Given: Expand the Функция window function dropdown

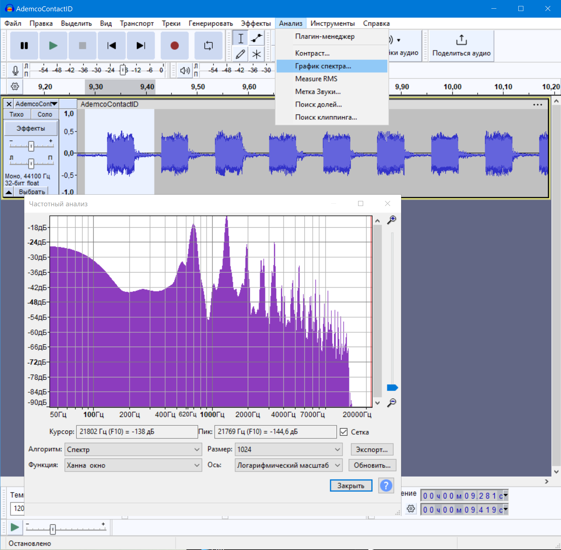Looking at the screenshot, I should point(133,465).
